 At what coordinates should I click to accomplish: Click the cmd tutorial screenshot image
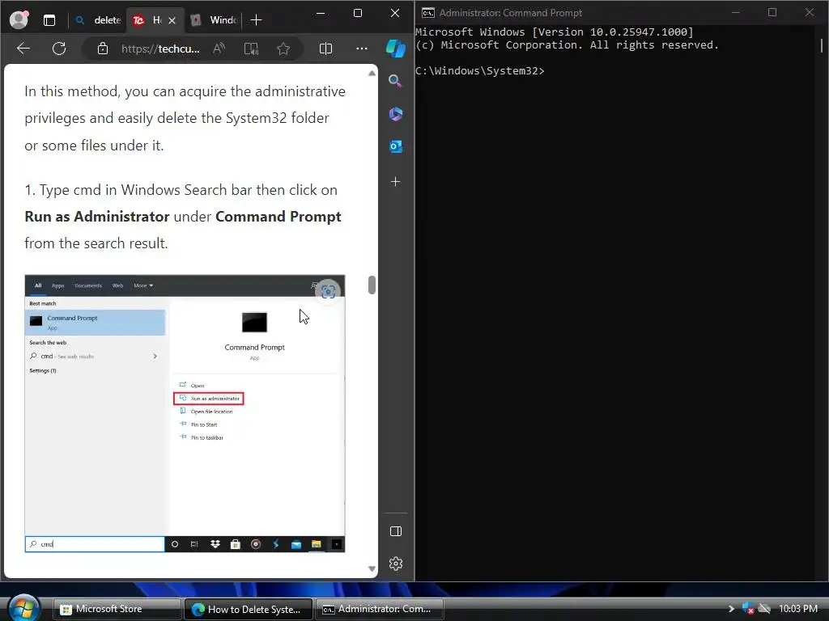185,413
